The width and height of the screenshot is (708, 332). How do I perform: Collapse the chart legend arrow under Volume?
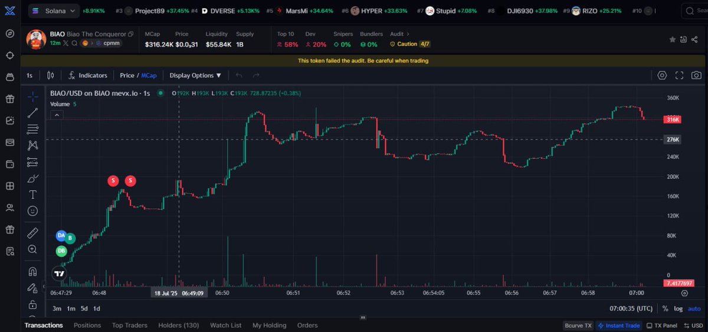[57, 115]
